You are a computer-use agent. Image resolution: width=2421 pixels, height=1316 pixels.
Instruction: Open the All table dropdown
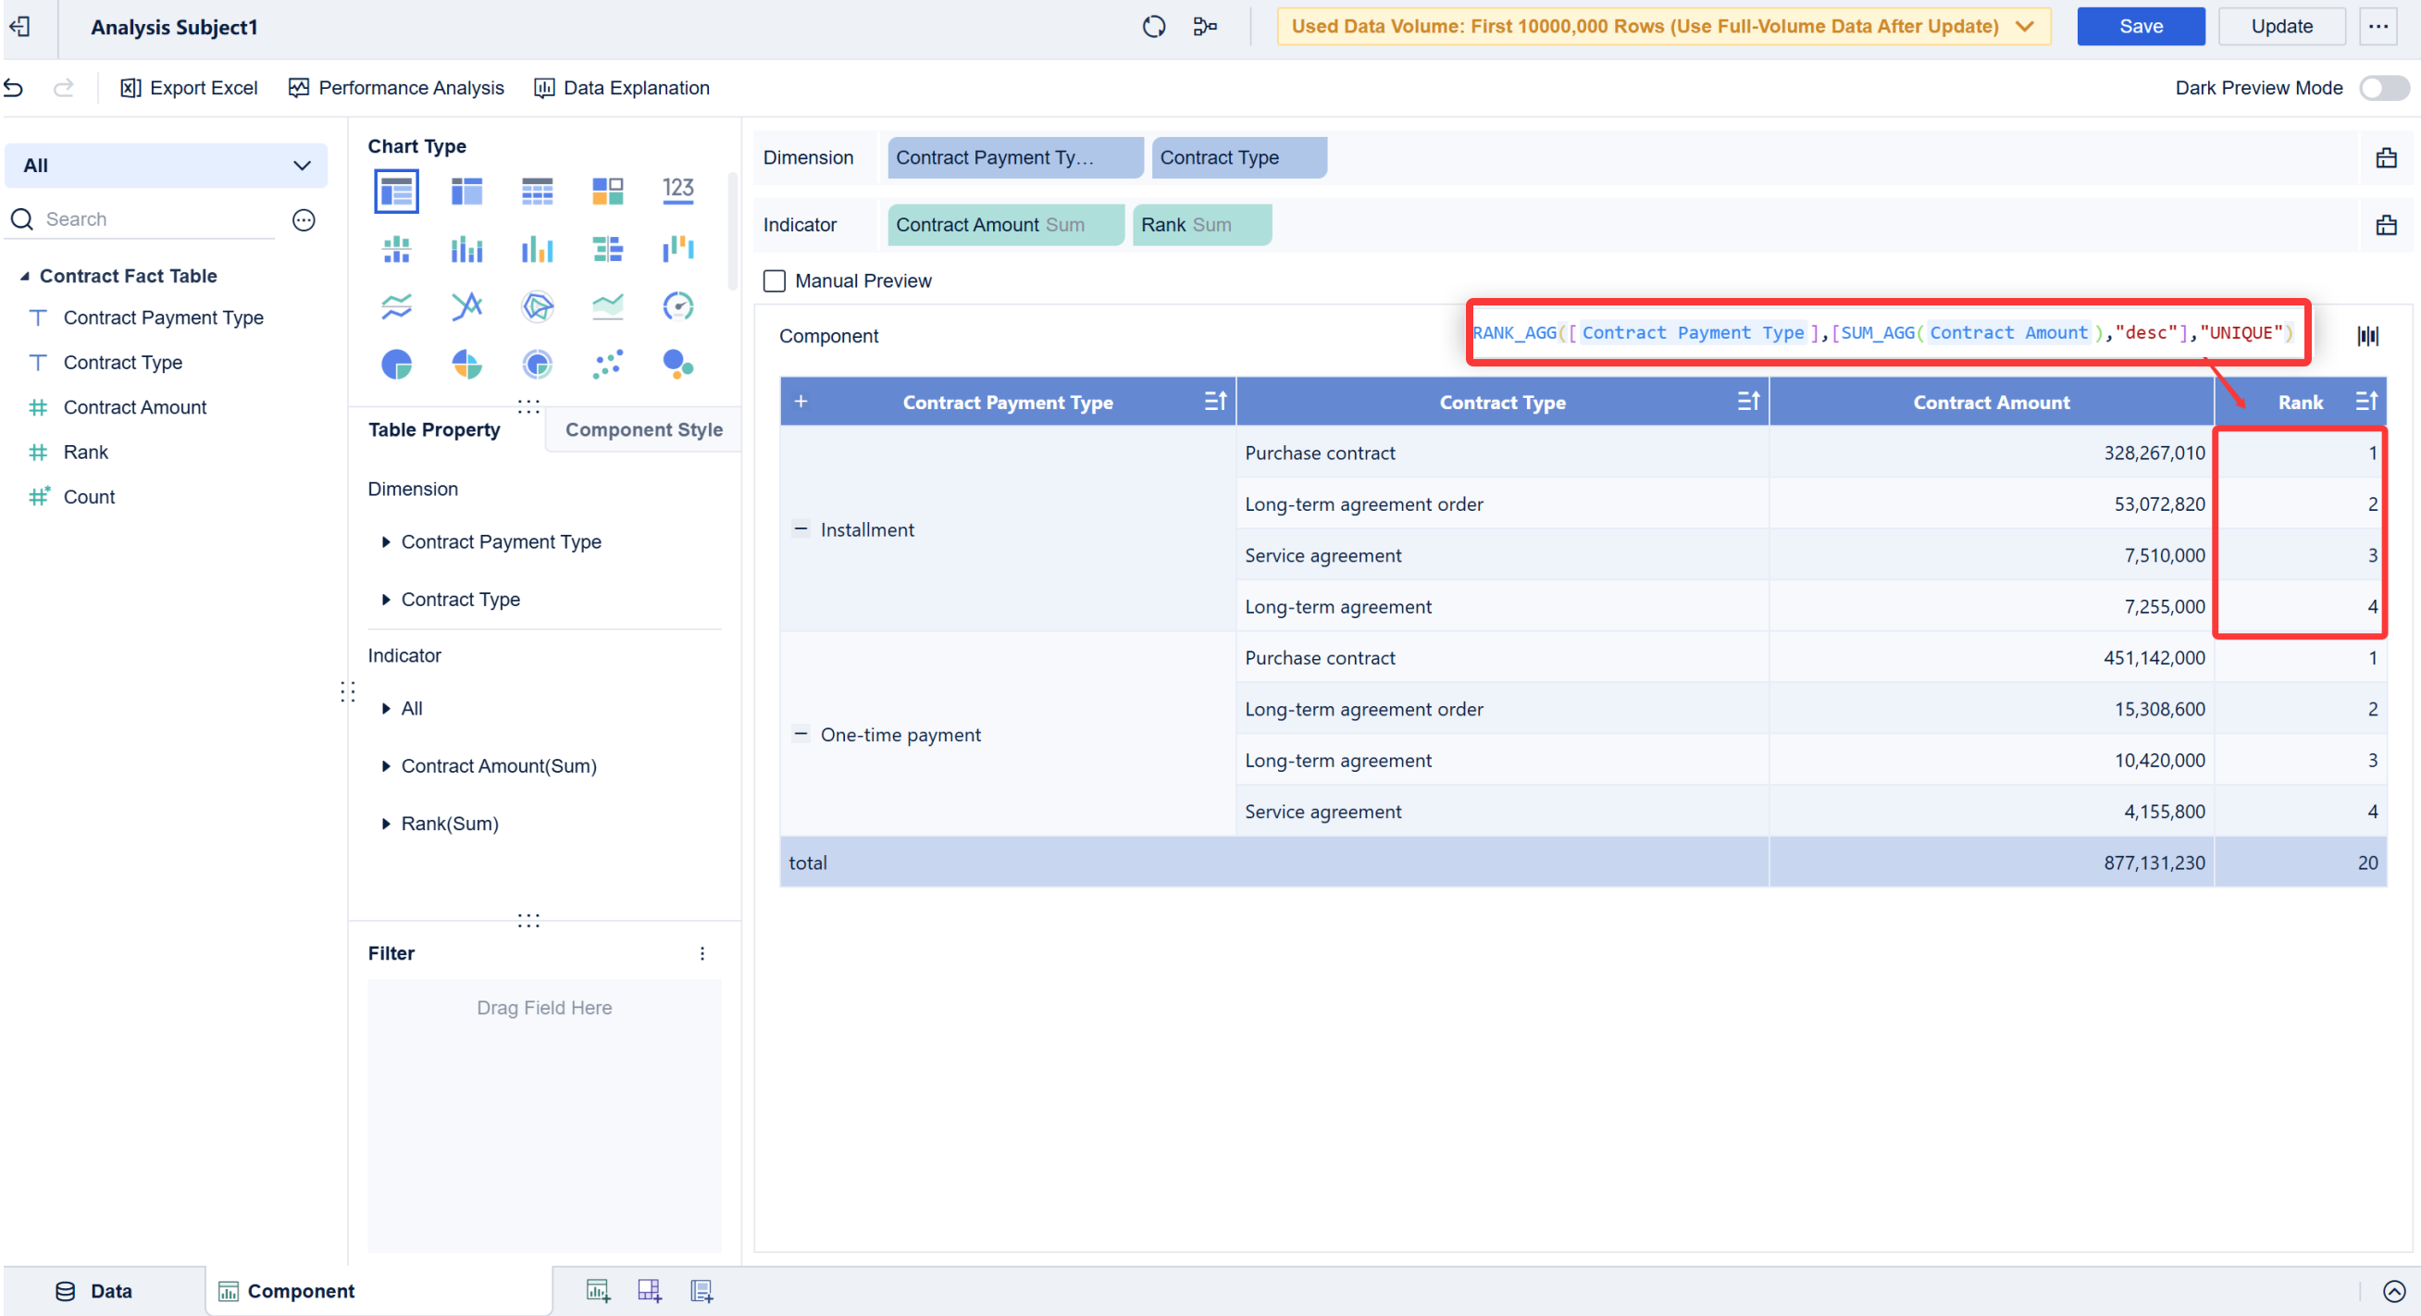coord(167,166)
